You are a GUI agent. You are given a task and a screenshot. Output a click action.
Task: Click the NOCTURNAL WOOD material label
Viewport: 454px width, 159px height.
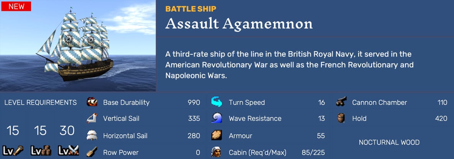389,143
